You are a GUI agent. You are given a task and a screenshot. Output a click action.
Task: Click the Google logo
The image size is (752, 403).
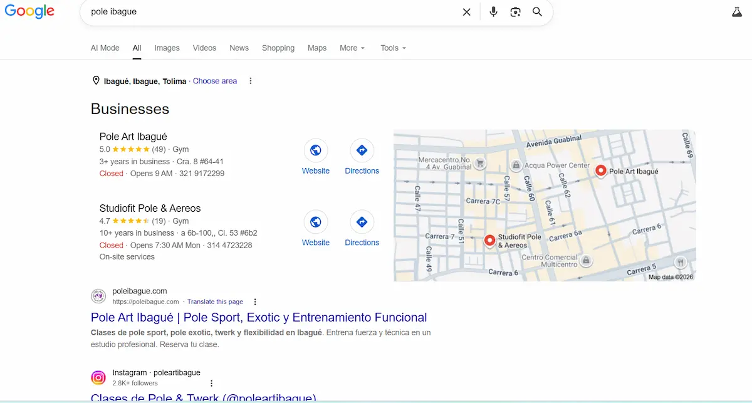29,12
